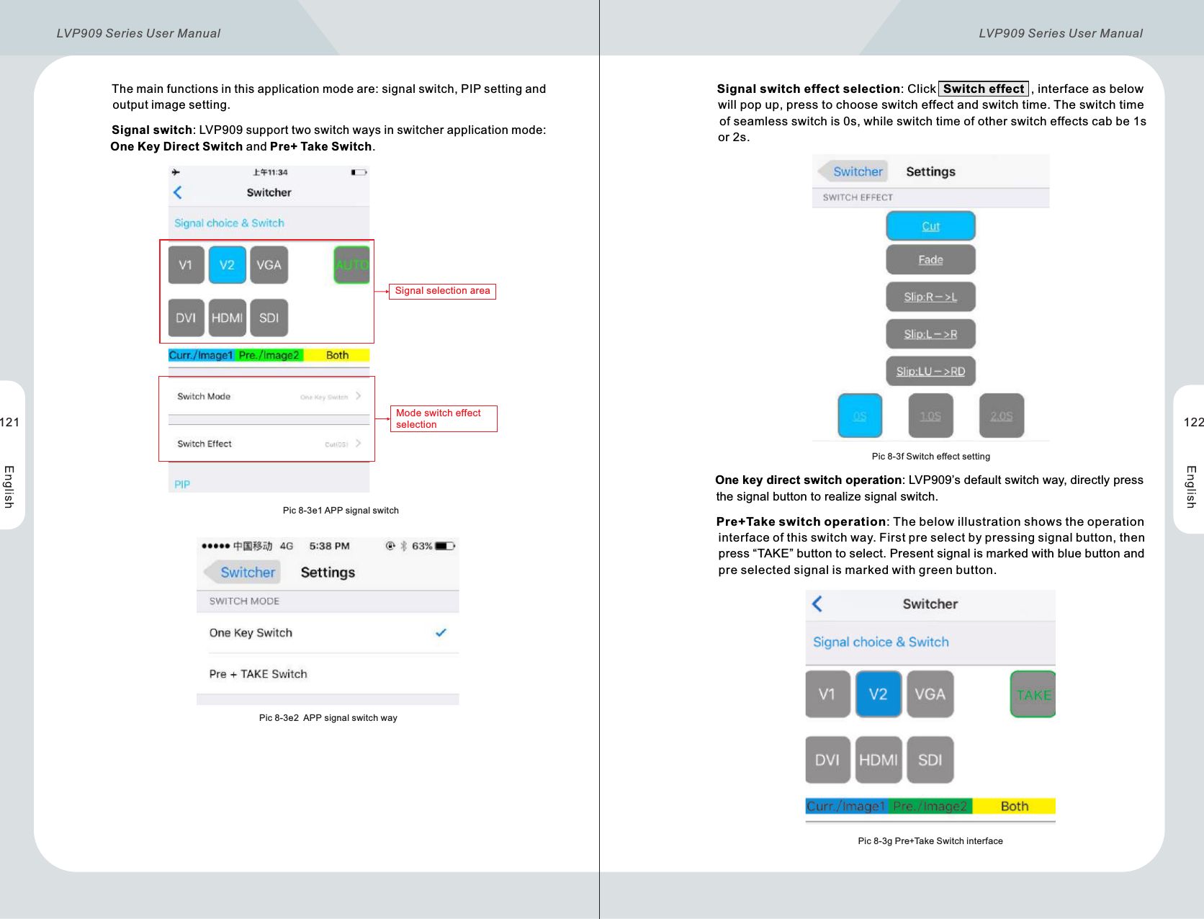Viewport: 1204px width, 919px height.
Task: Click Signal choice & Switch header in Pic 8-3g
Action: click(x=881, y=642)
